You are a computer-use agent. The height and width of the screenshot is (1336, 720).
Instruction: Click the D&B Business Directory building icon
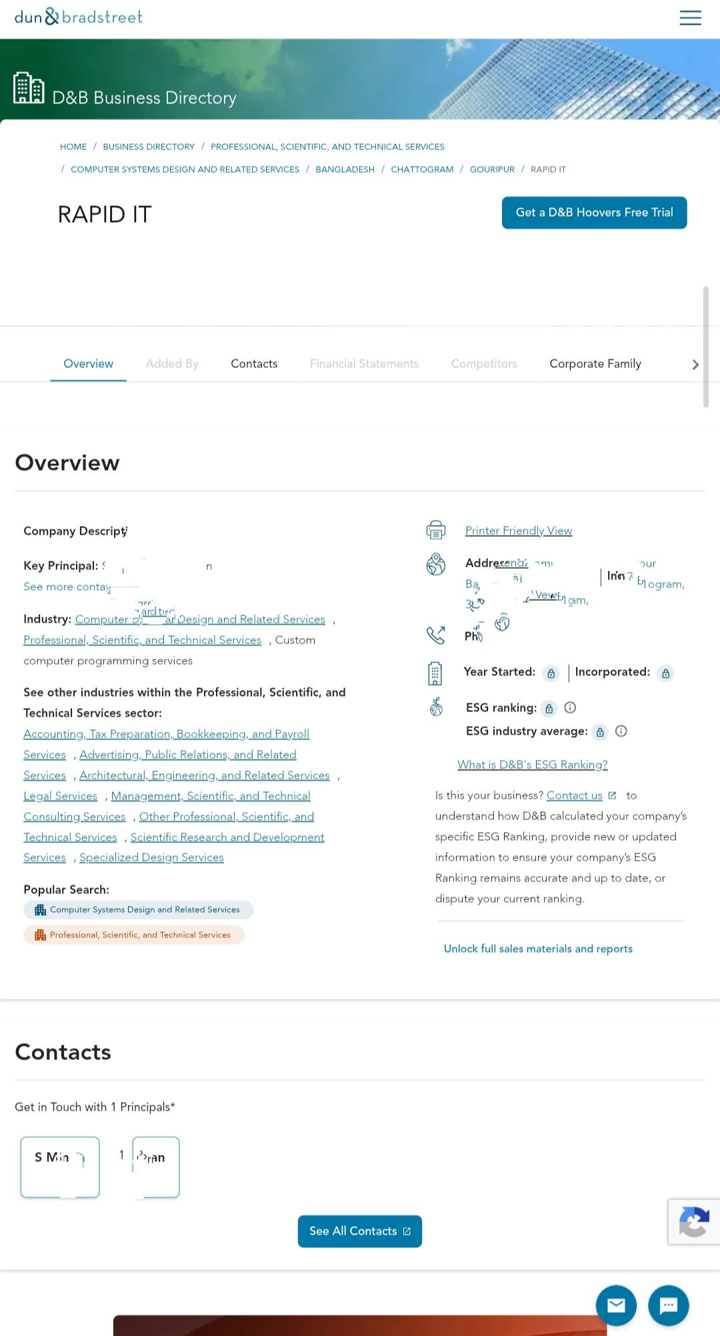click(29, 87)
